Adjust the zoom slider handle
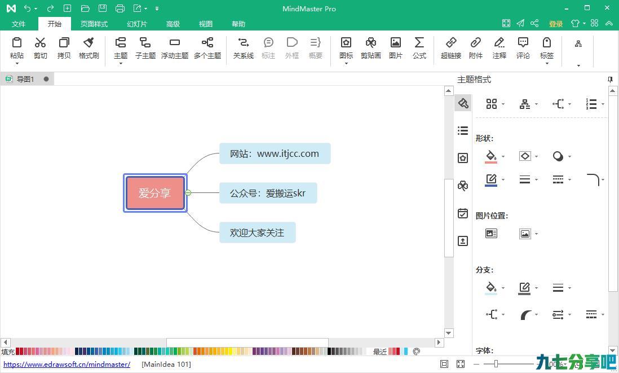Screen dimensions: 619x373 coord(496,364)
